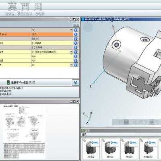The image size is (161, 161).
Task: Click the info icon in the '[3]' row
Action: pos(76,39)
